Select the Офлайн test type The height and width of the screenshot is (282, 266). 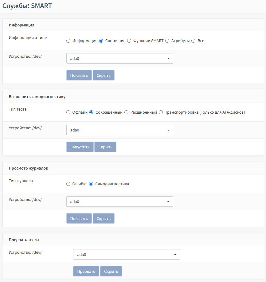pyautogui.click(x=68, y=112)
